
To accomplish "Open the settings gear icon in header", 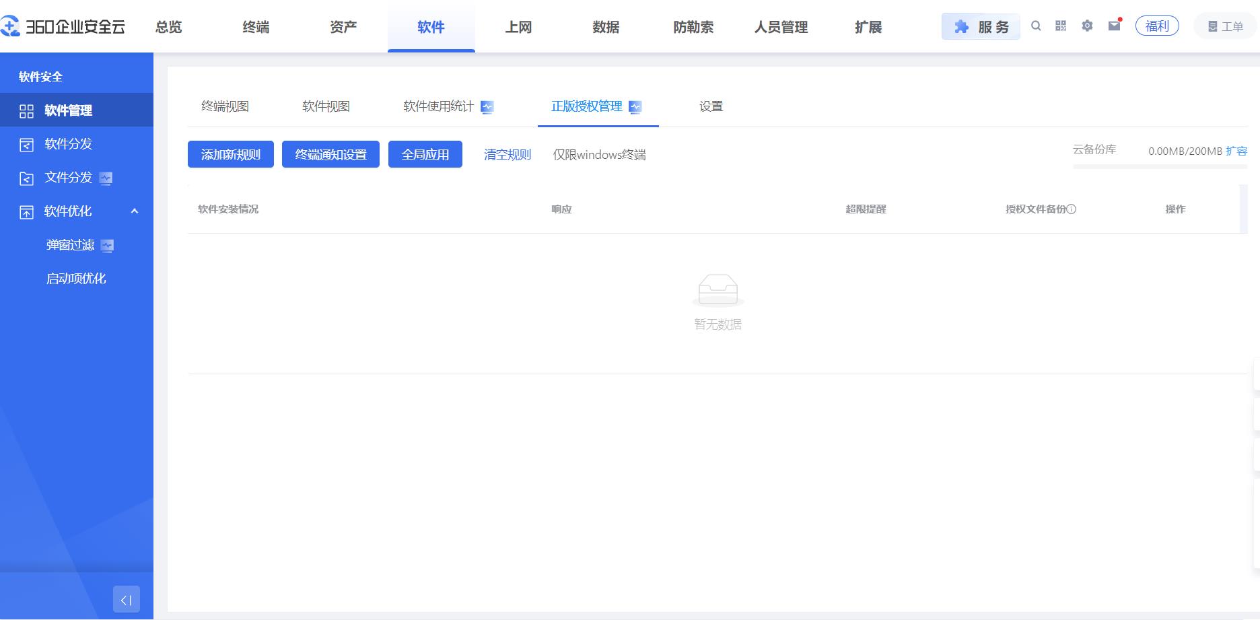I will pyautogui.click(x=1087, y=26).
